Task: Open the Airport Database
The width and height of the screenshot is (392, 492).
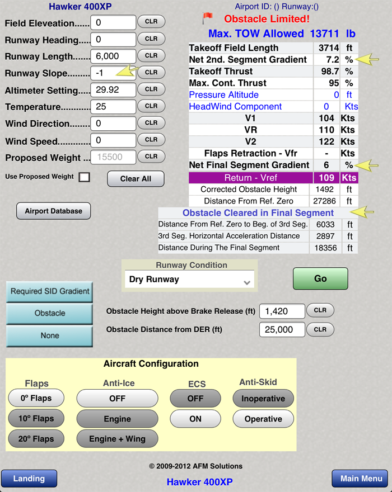Action: pyautogui.click(x=53, y=211)
